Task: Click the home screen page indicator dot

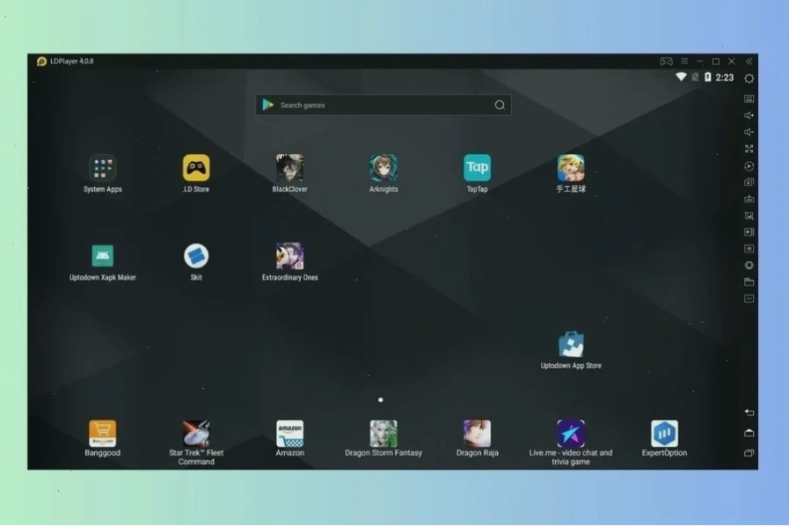Action: [380, 399]
